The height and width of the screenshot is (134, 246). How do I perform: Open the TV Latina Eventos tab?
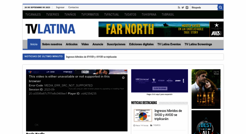tap(169, 44)
